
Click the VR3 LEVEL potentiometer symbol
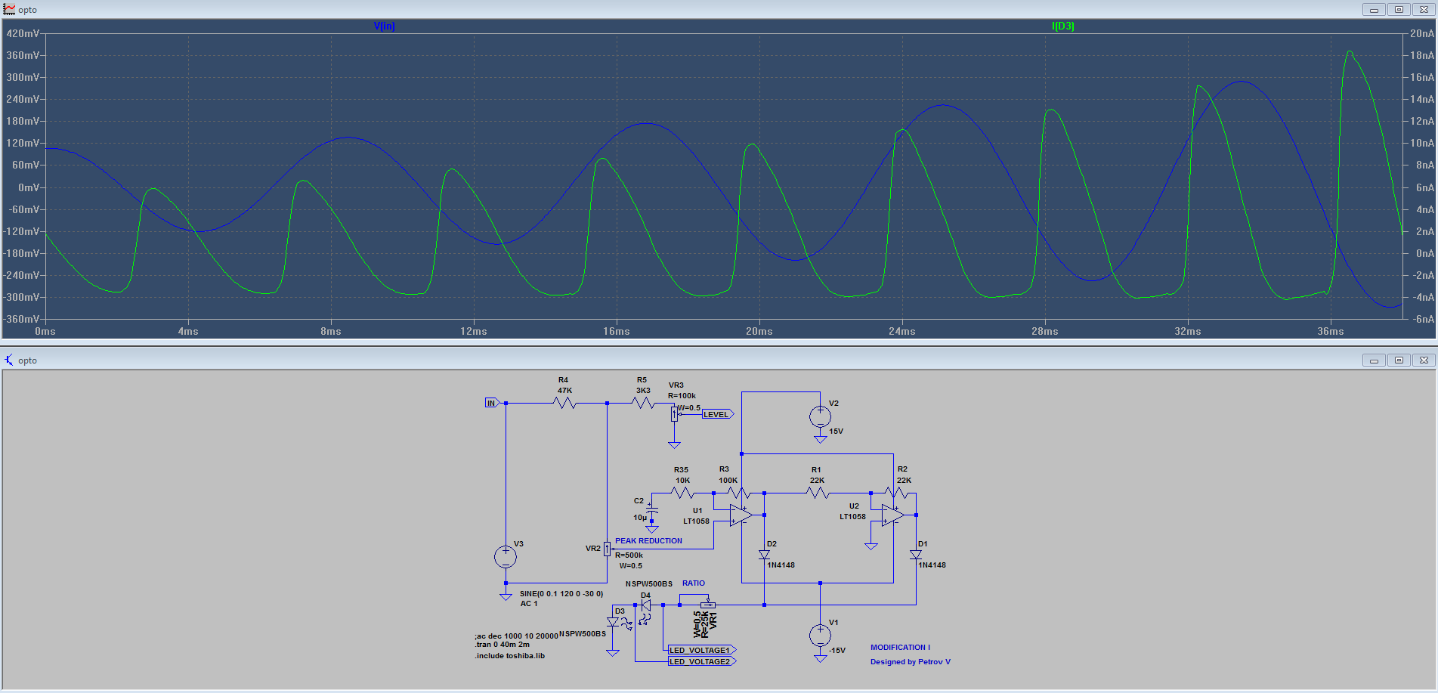674,414
